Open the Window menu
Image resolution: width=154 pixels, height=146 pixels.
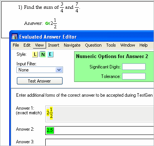[x=128, y=45]
